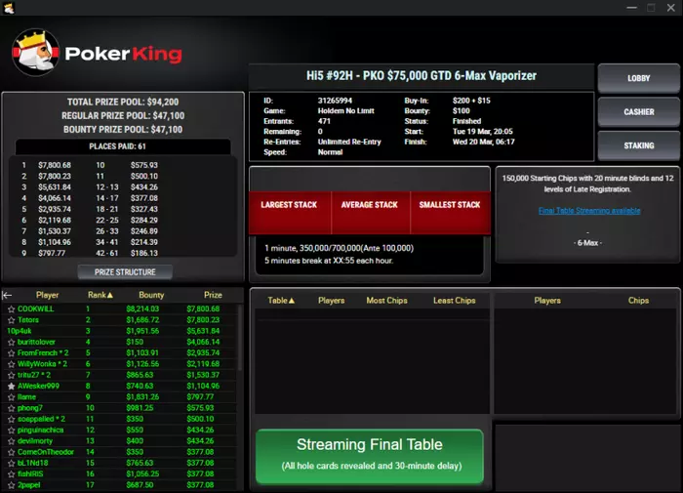
Task: Toggle favorite star for WillyWonka
Action: coord(12,364)
